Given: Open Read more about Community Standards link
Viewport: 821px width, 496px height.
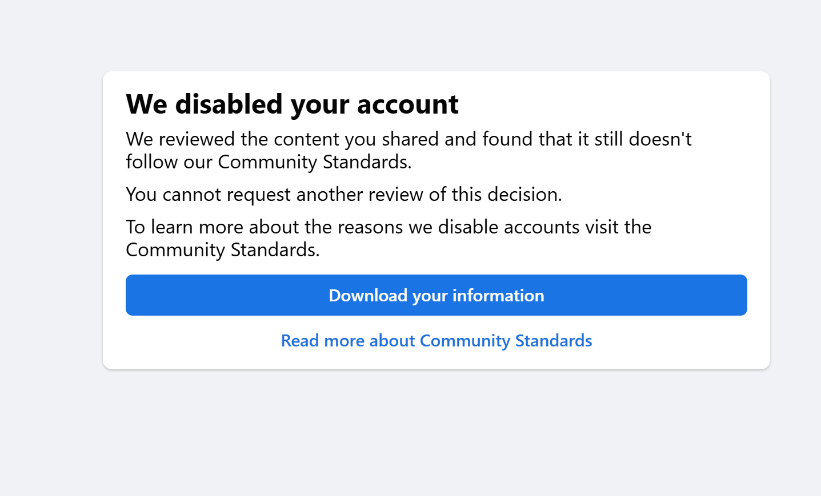Looking at the screenshot, I should click(x=436, y=341).
